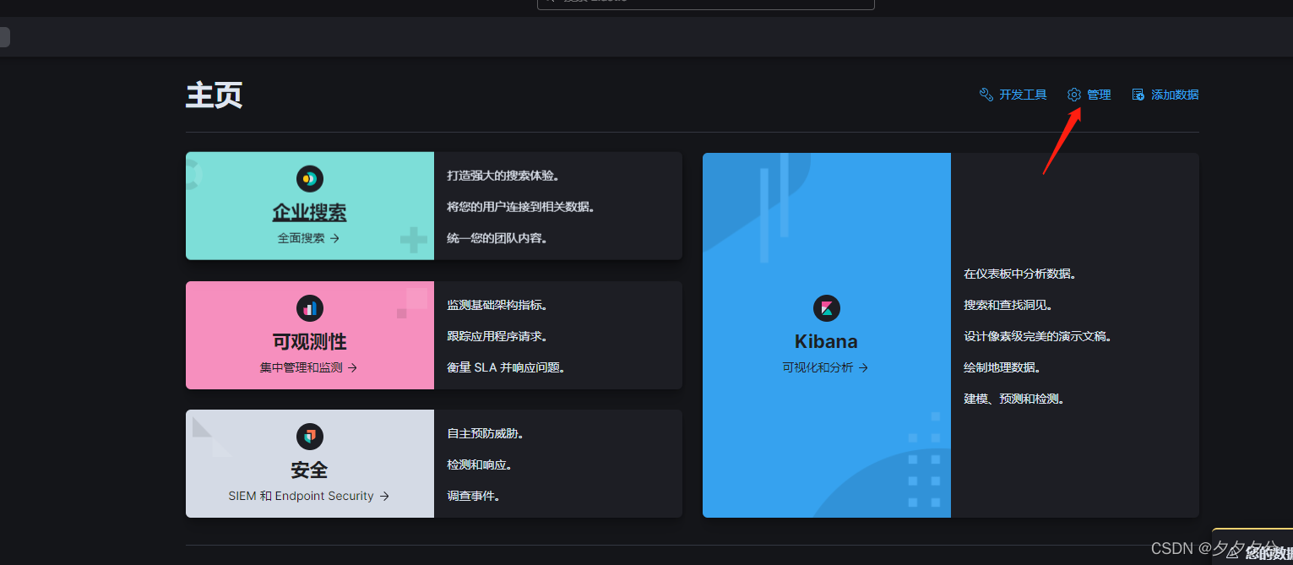Click the text 统一您的团队内容。

498,238
